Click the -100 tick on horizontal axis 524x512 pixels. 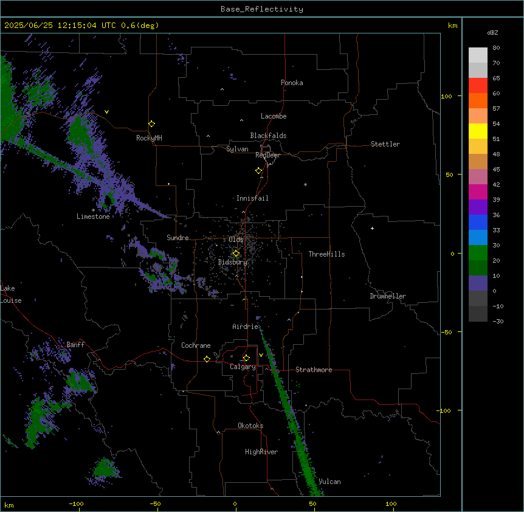pyautogui.click(x=76, y=503)
